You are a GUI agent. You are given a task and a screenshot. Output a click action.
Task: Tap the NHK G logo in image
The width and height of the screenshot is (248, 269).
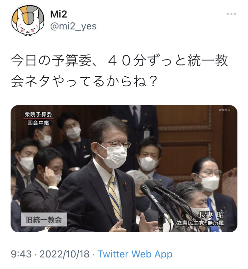pyautogui.click(x=224, y=110)
